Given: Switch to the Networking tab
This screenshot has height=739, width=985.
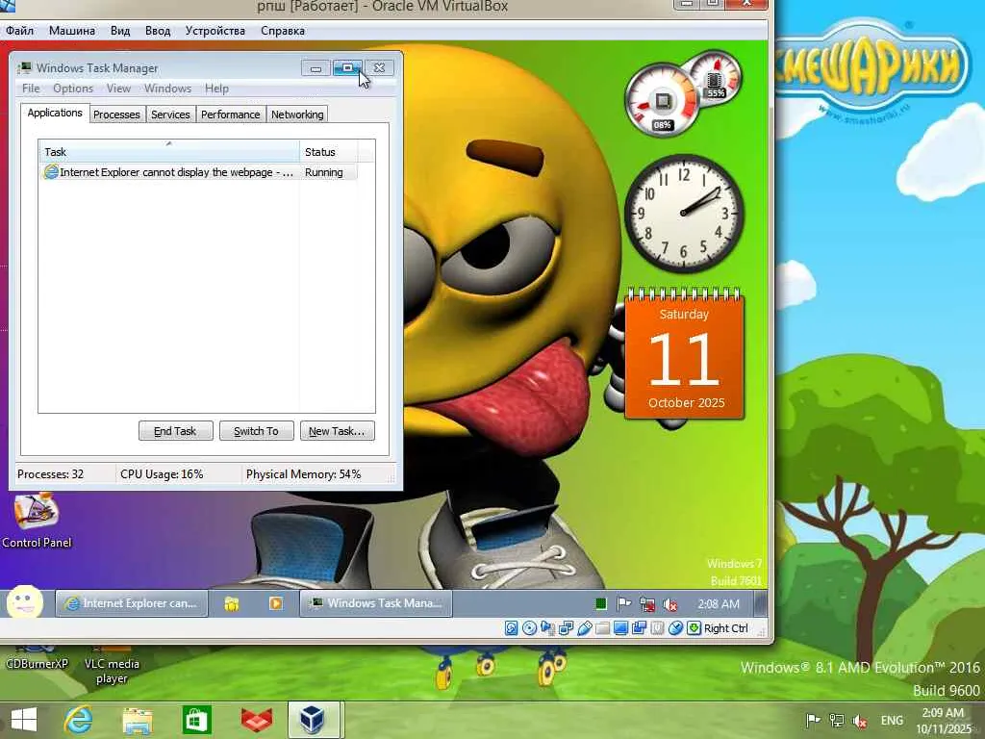Looking at the screenshot, I should [297, 115].
